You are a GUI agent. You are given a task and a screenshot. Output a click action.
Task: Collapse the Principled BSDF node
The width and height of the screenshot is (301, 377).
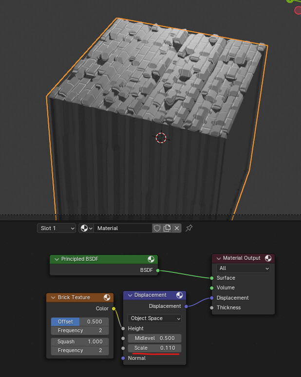(x=57, y=259)
